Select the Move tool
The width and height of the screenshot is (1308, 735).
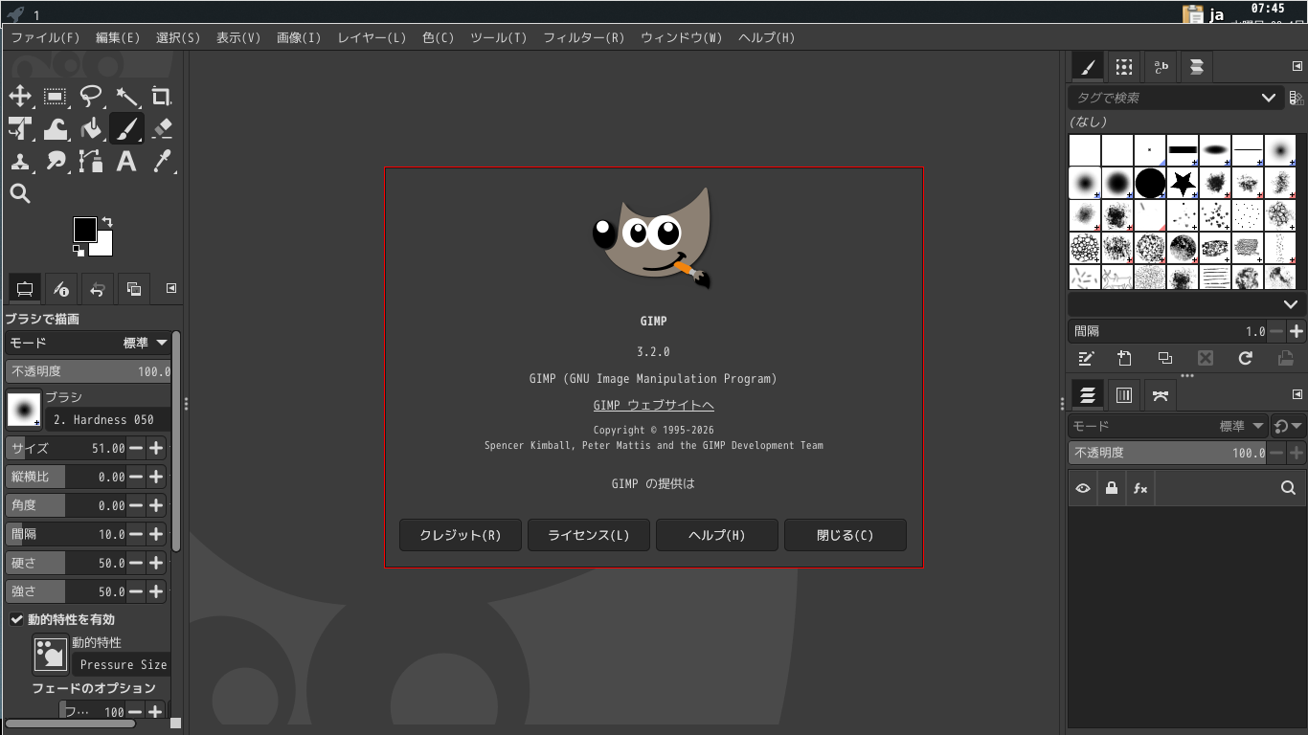coord(20,96)
